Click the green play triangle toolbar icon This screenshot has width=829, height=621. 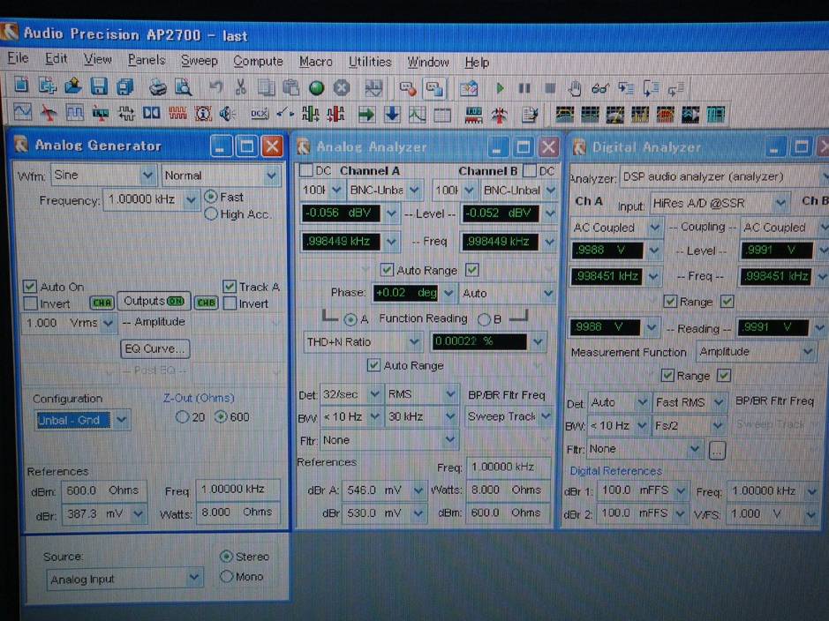coord(500,88)
